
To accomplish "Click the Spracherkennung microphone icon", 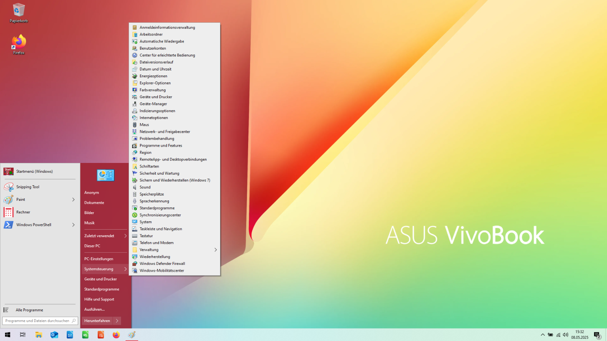I will click(135, 201).
